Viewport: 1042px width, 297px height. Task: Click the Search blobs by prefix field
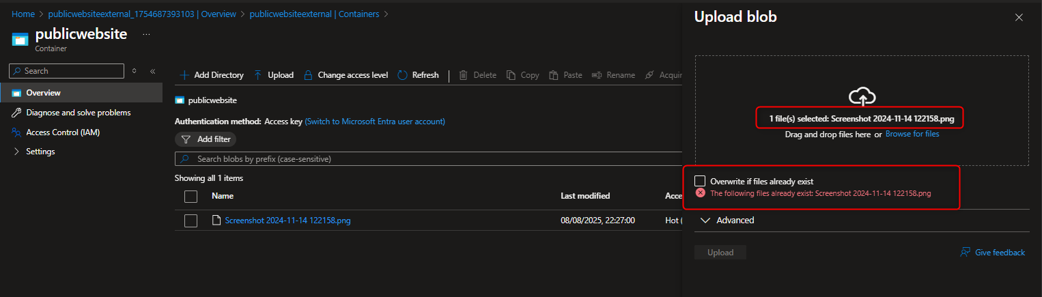click(x=429, y=159)
